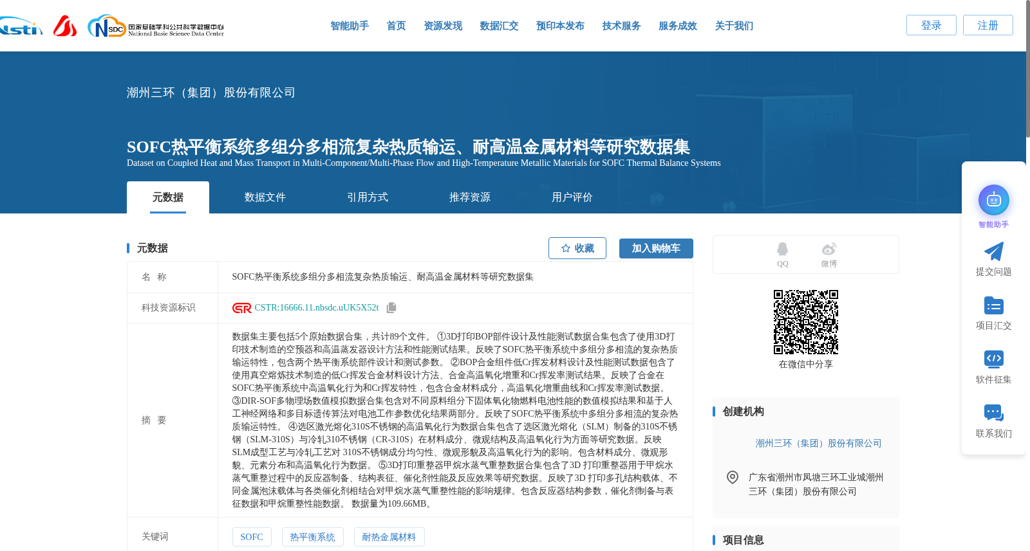Image resolution: width=1030 pixels, height=551 pixels.
Task: Select the 耐热金属材料 keyword tag
Action: coord(389,537)
